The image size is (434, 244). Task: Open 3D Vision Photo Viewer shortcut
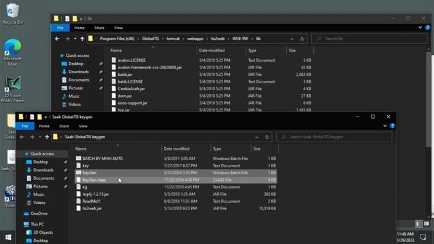click(x=12, y=89)
